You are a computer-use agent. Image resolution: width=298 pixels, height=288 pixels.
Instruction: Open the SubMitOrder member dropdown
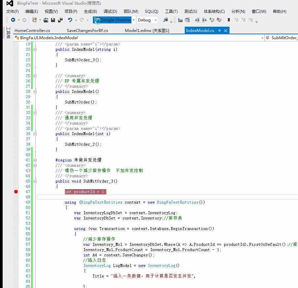[282, 38]
